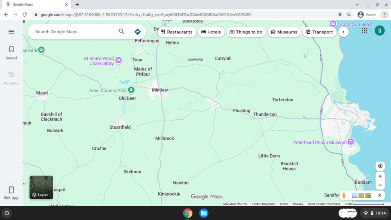Open Saved places in the sidebar

point(11,53)
